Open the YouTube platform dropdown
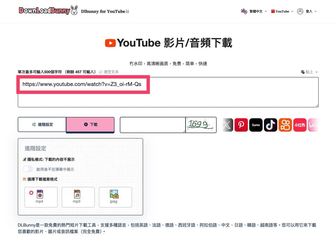336x240 pixels. coord(282,11)
